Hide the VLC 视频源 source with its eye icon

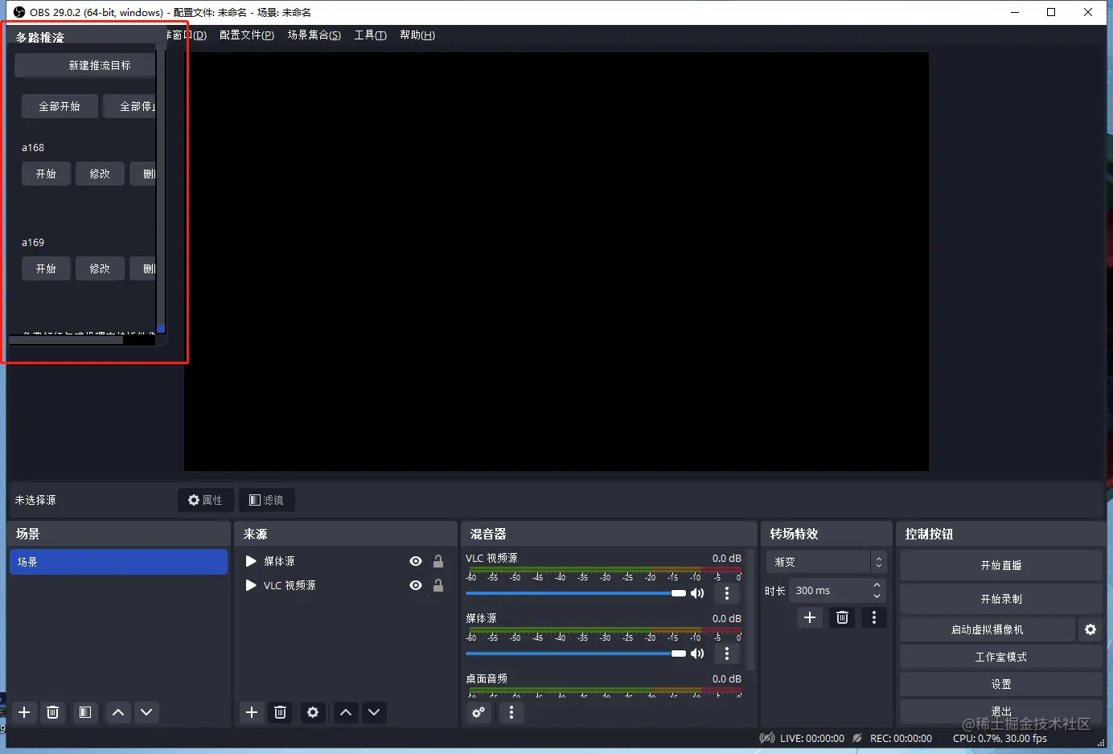tap(416, 585)
